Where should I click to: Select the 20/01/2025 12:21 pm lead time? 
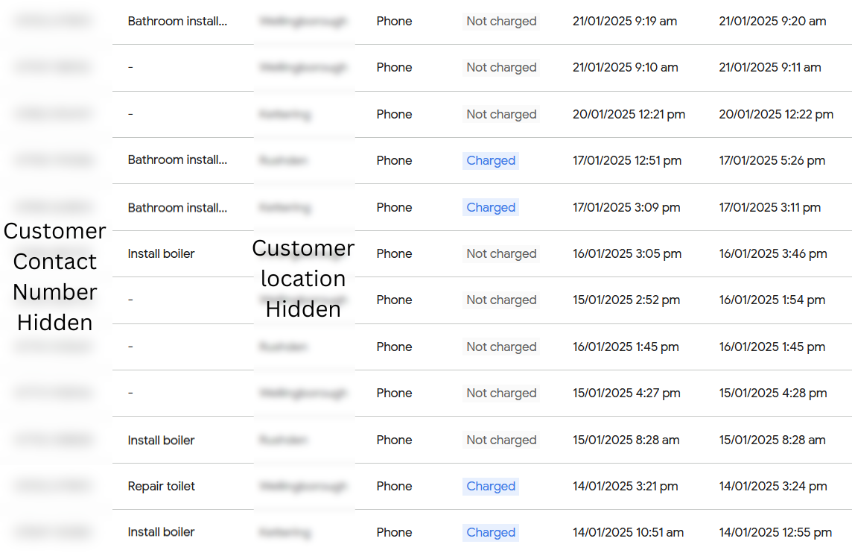pyautogui.click(x=629, y=114)
